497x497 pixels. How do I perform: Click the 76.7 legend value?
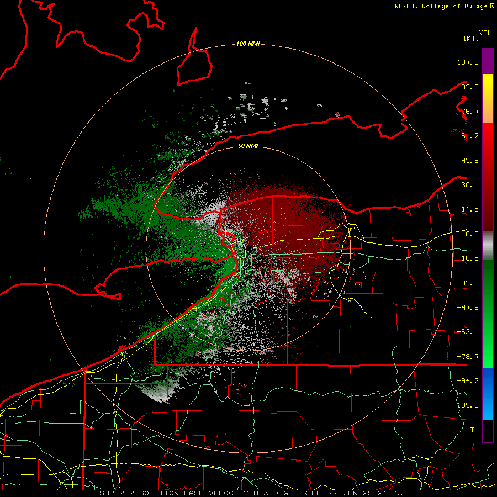(470, 111)
